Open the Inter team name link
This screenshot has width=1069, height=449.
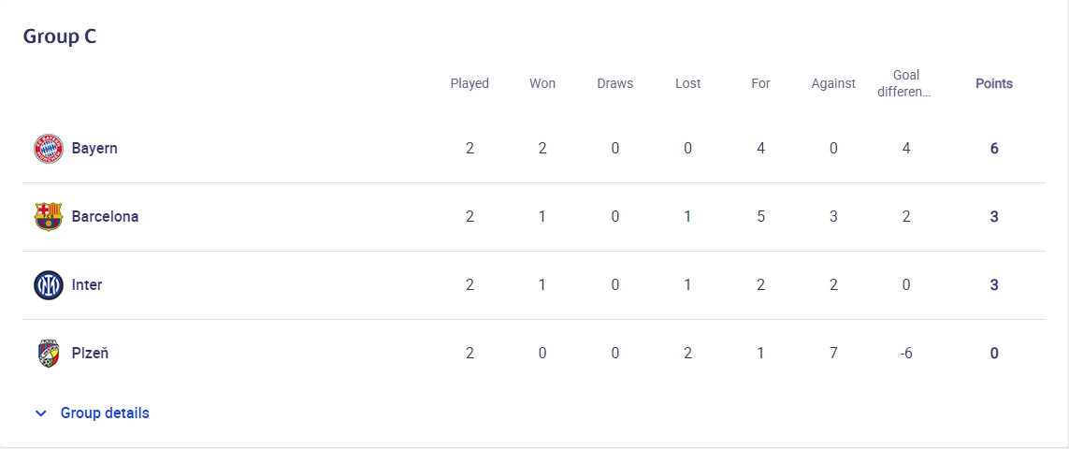(x=87, y=284)
